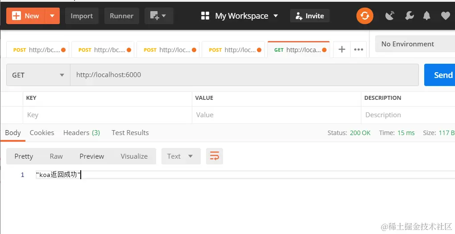The width and height of the screenshot is (455, 234).
Task: Click the KEY column header
Action: pyautogui.click(x=31, y=98)
